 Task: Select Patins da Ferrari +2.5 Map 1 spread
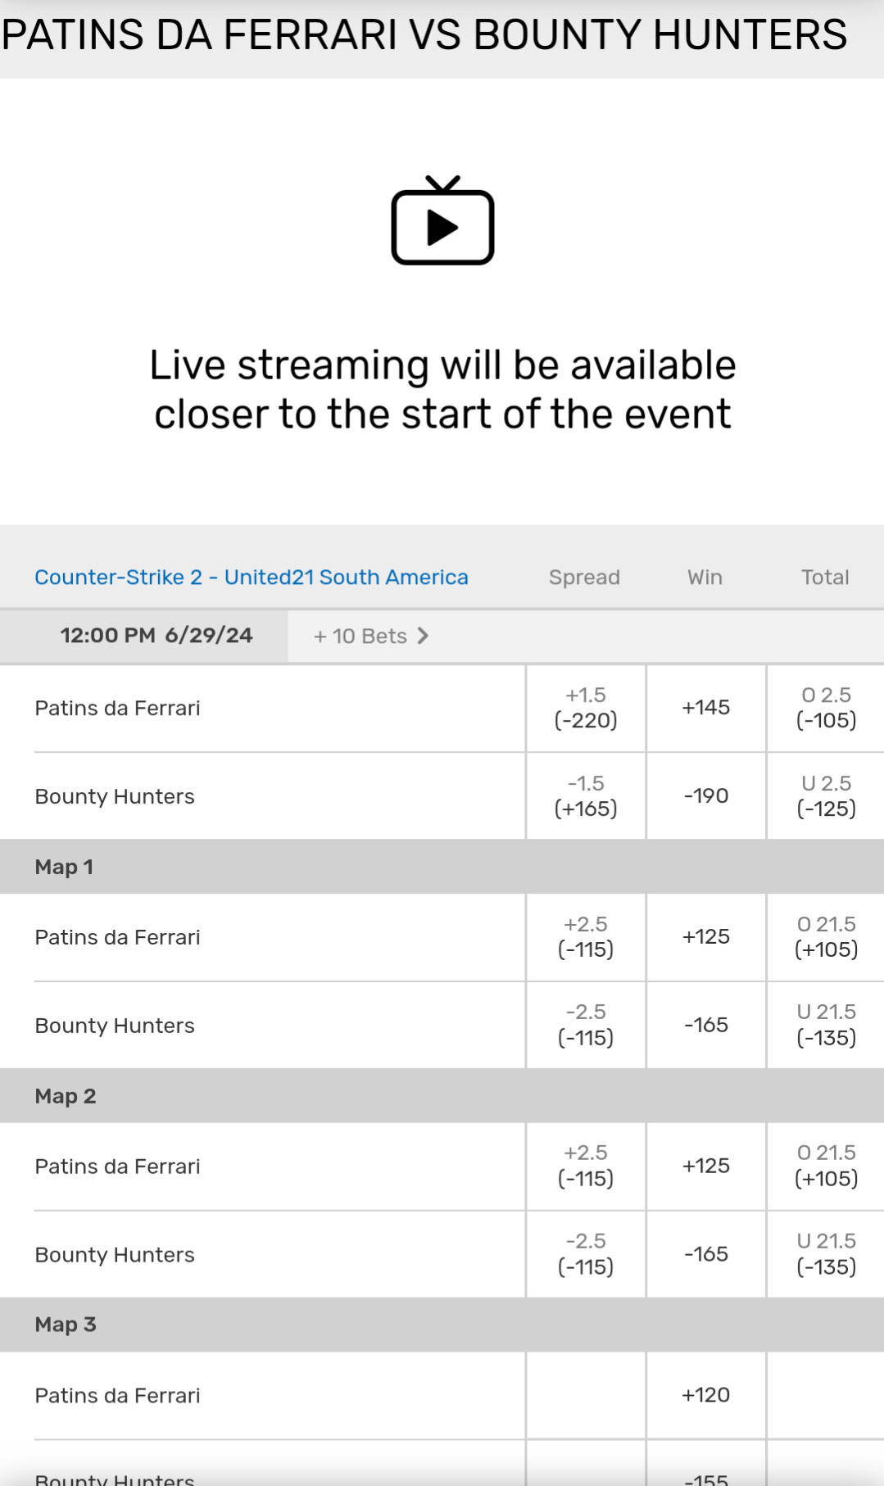click(x=585, y=937)
